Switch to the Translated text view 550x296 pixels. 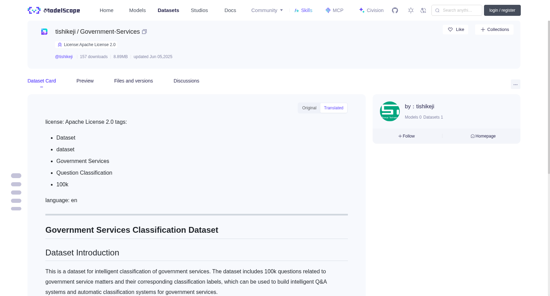pyautogui.click(x=334, y=108)
